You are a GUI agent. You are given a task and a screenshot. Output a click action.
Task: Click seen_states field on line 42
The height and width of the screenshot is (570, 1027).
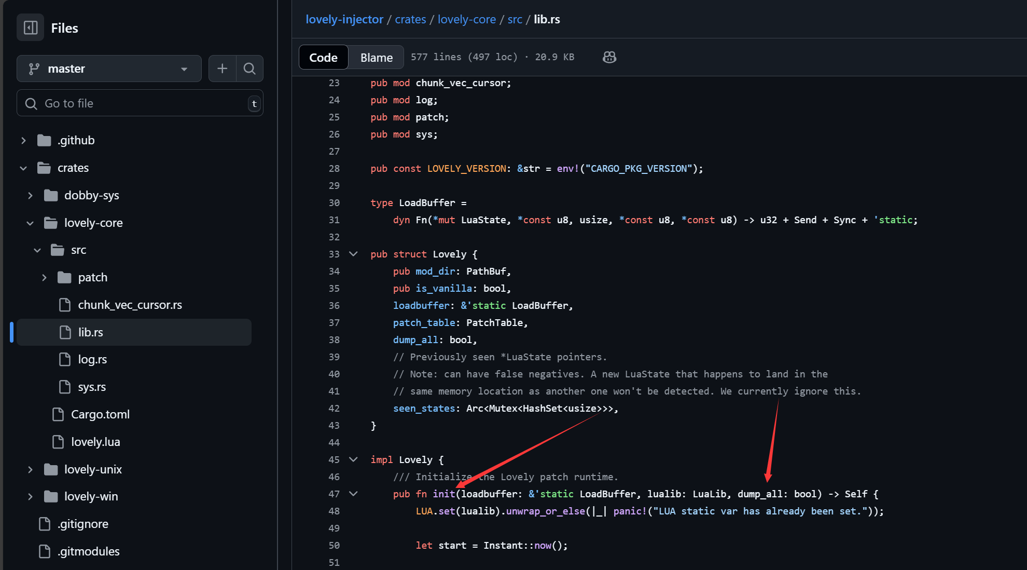[x=424, y=408]
